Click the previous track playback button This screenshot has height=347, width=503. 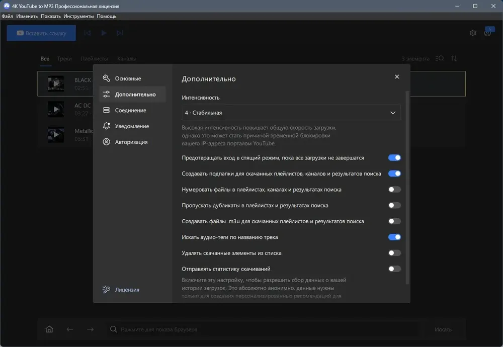coord(88,33)
